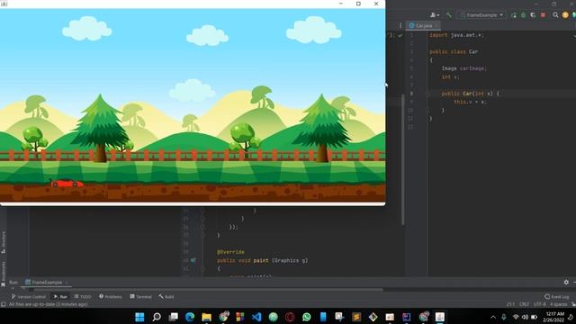Open the TODO tool window
This screenshot has width=576, height=324.
tap(83, 296)
